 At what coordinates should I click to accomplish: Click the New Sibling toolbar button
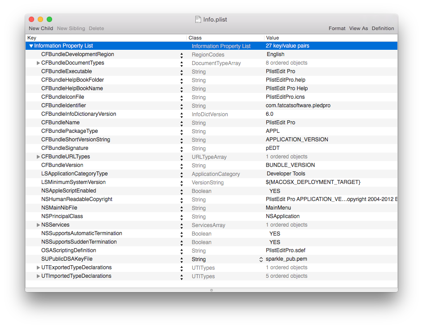(x=71, y=28)
